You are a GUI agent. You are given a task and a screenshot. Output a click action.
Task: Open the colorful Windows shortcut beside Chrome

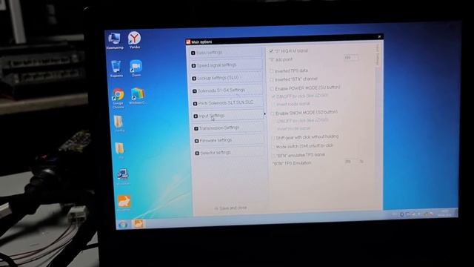click(x=137, y=96)
